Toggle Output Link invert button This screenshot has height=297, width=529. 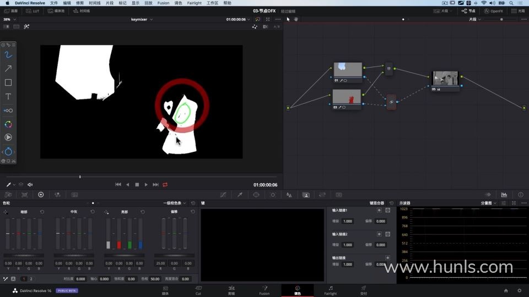pyautogui.click(x=387, y=257)
